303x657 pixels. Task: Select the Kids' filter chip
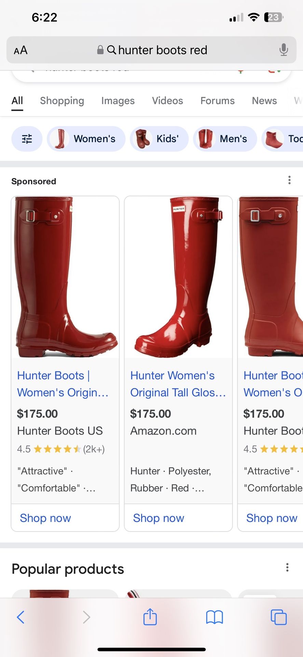159,139
